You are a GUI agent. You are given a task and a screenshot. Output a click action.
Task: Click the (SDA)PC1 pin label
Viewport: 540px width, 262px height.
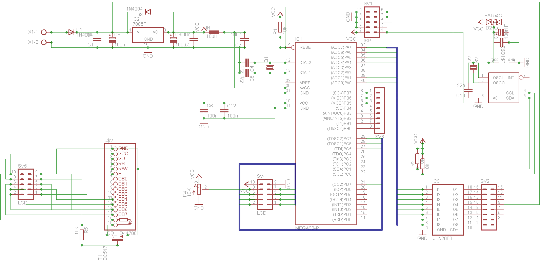click(342, 169)
